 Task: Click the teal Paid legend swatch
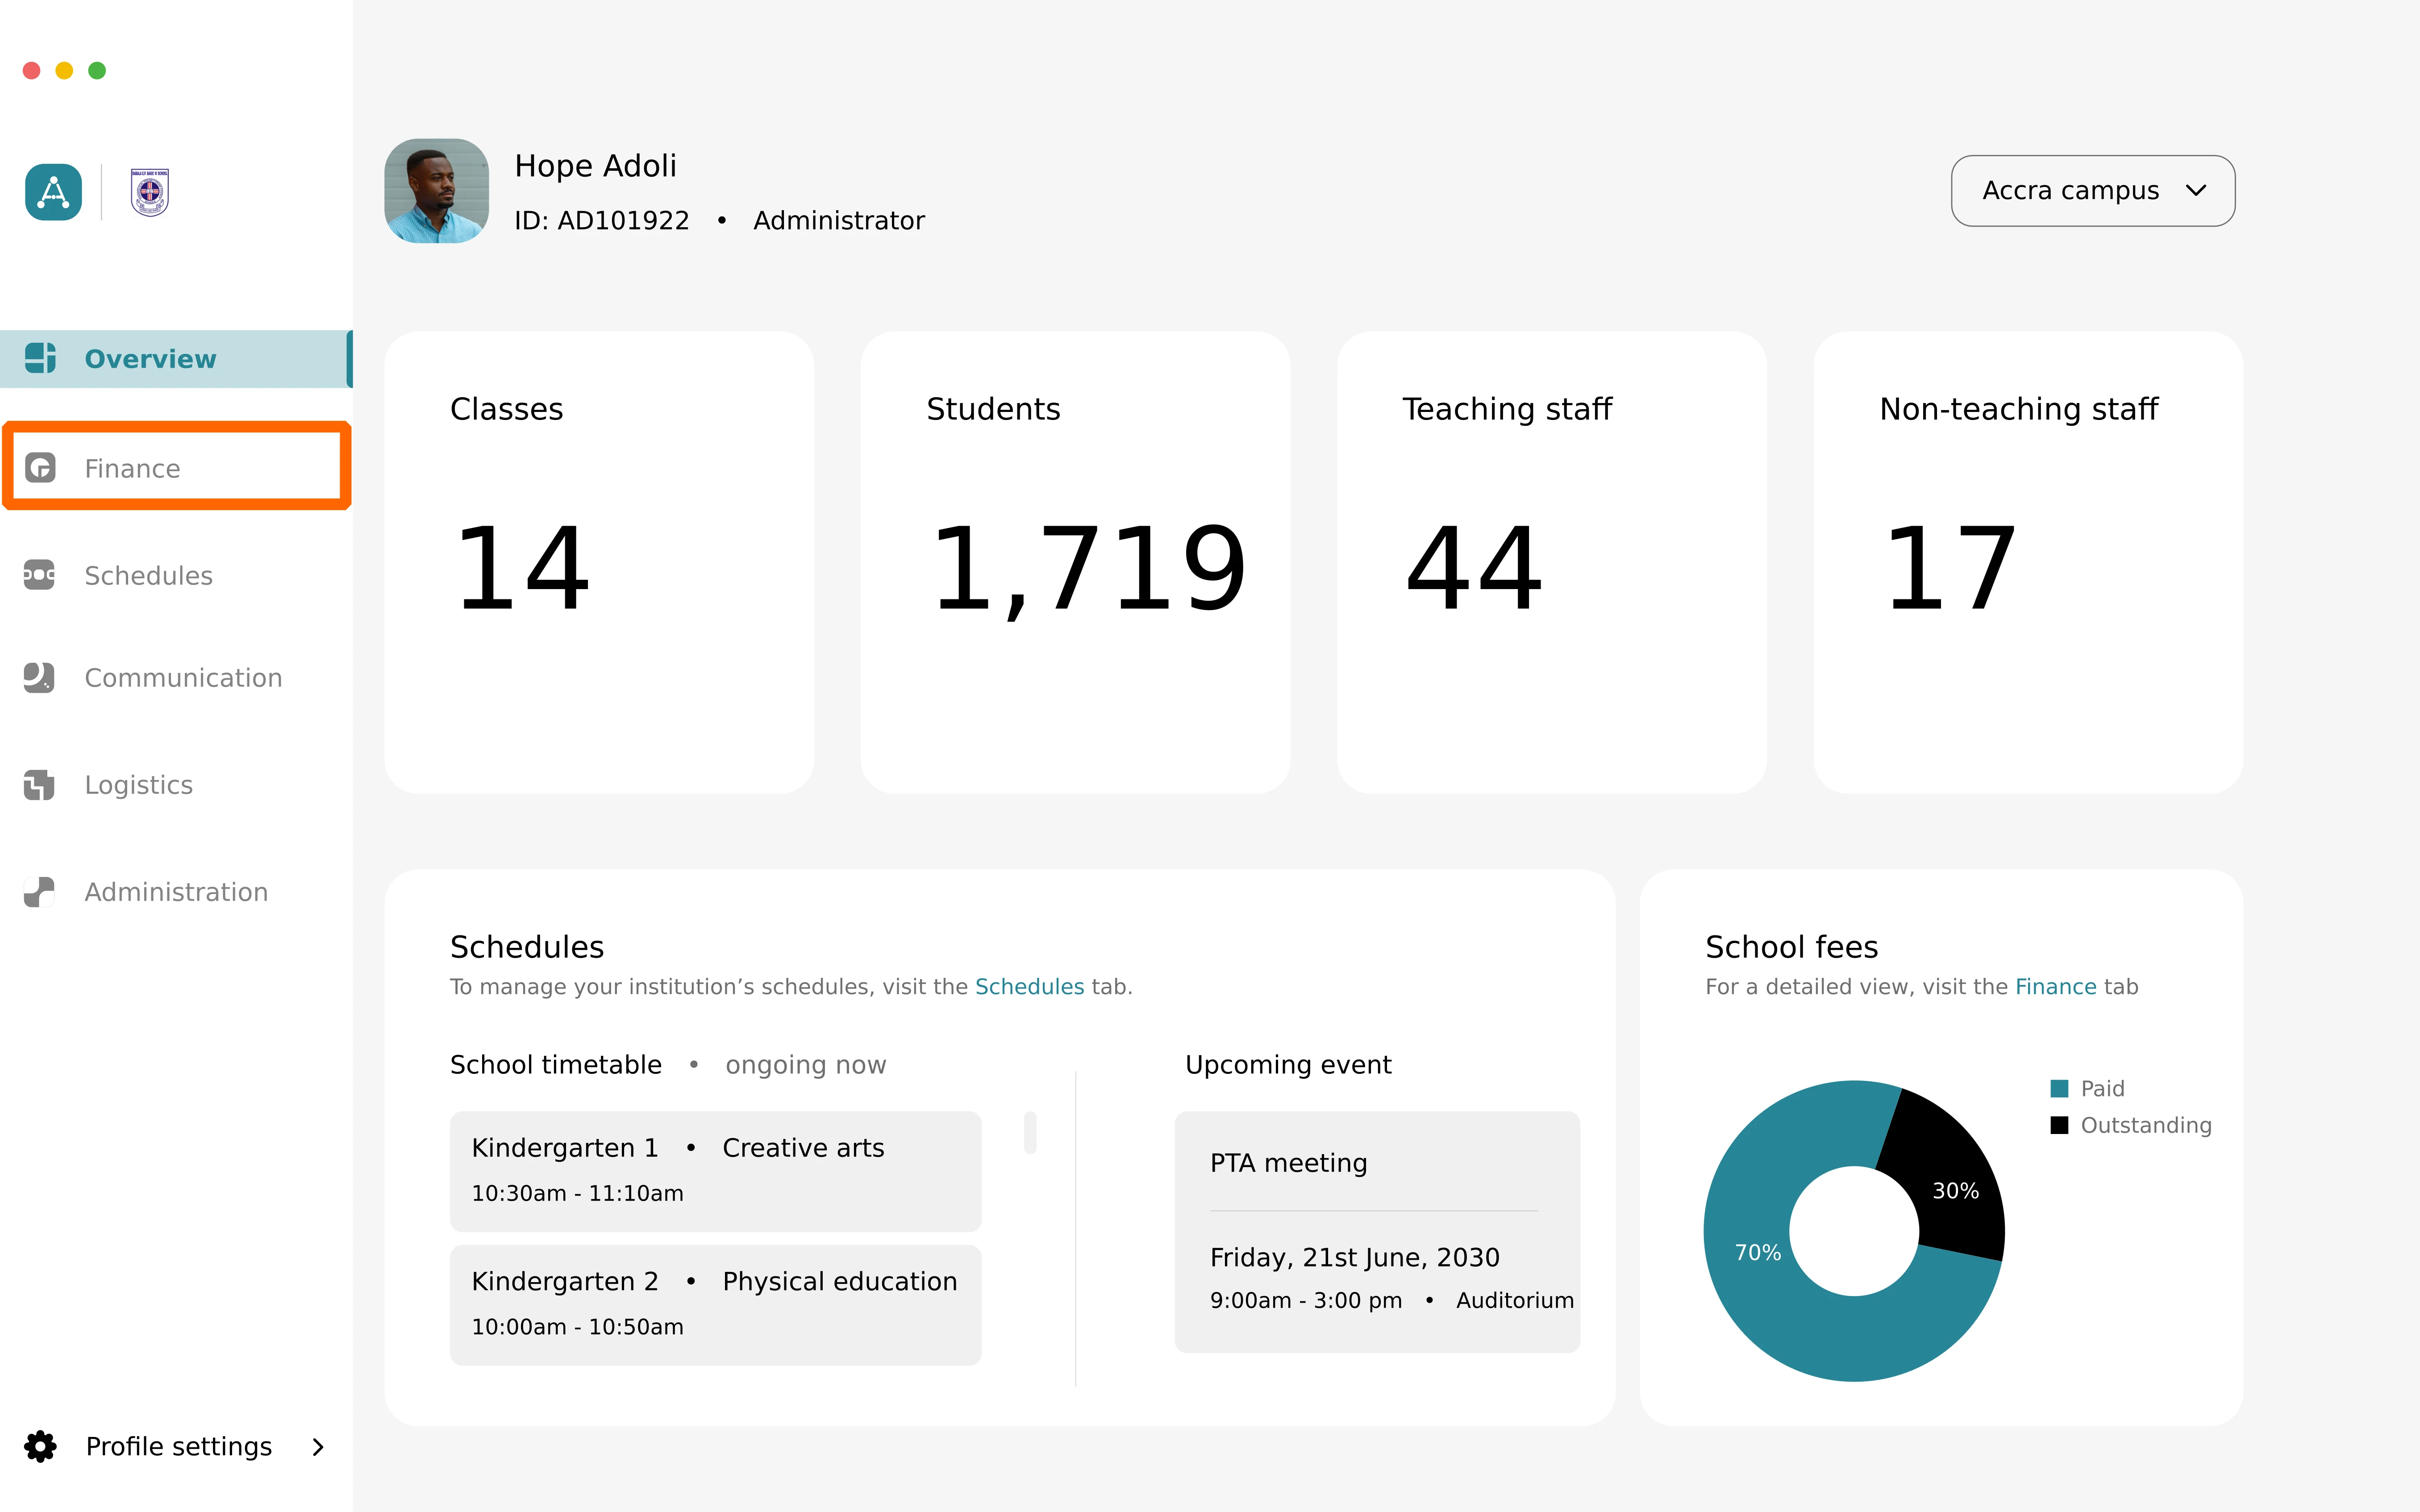coord(2059,1089)
